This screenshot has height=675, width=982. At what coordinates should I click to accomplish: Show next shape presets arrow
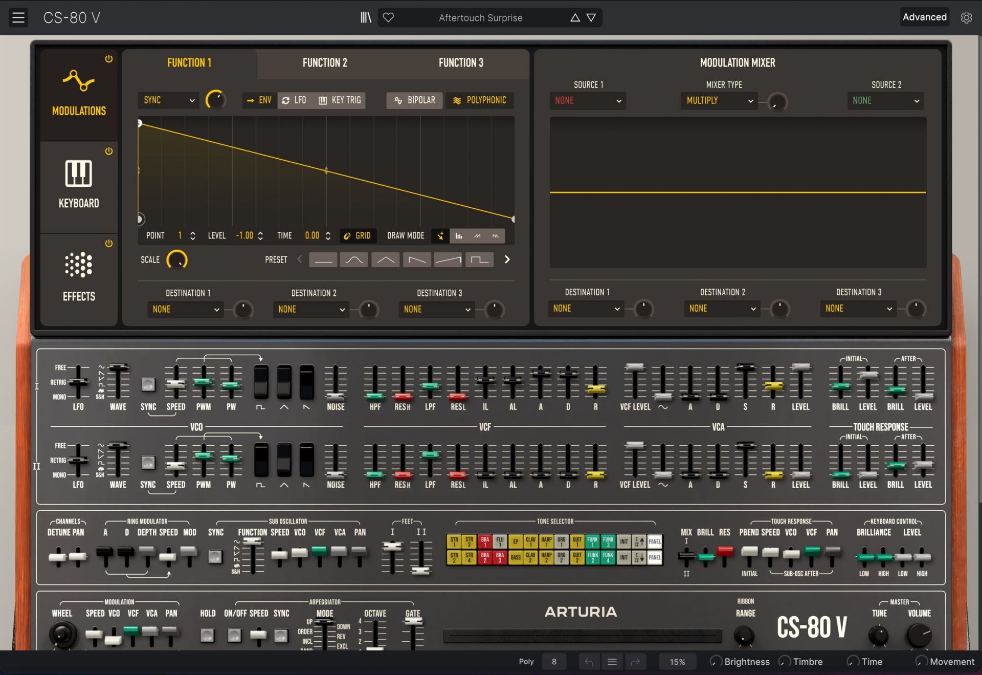pos(507,259)
